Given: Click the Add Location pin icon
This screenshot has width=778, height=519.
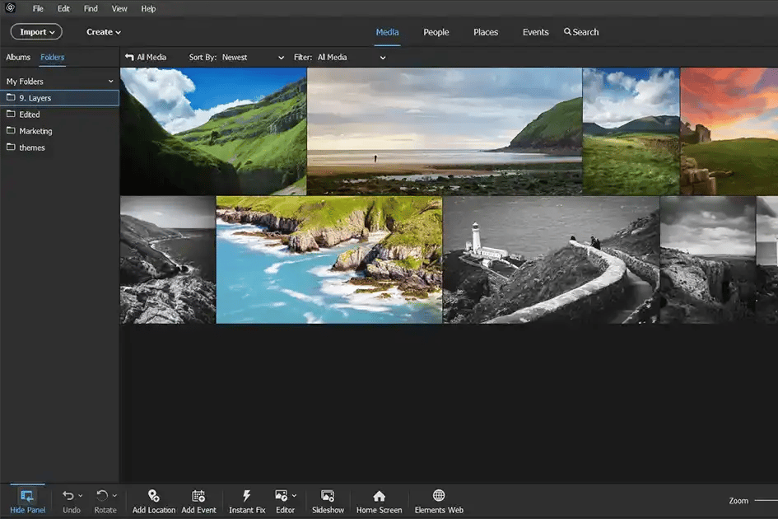Looking at the screenshot, I should click(153, 496).
